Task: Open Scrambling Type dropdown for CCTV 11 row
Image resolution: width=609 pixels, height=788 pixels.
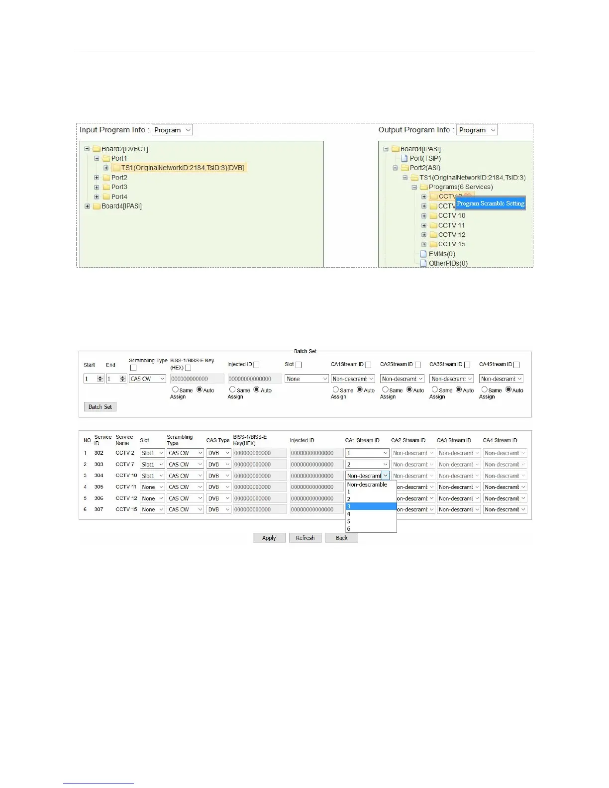Action: pyautogui.click(x=185, y=487)
